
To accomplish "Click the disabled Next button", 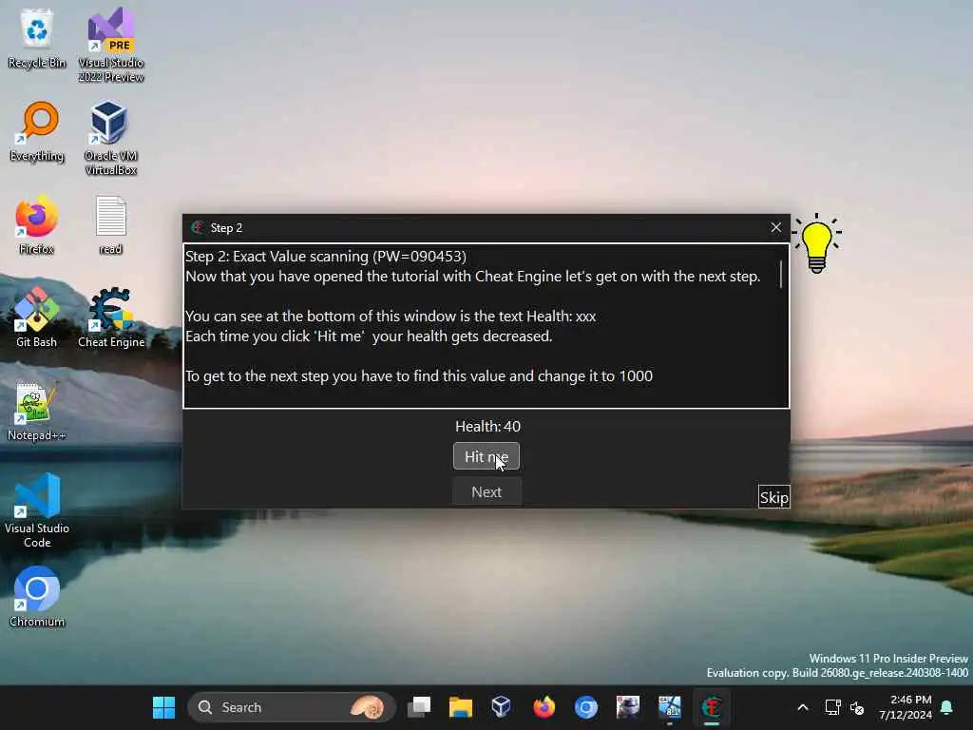I will tap(486, 491).
